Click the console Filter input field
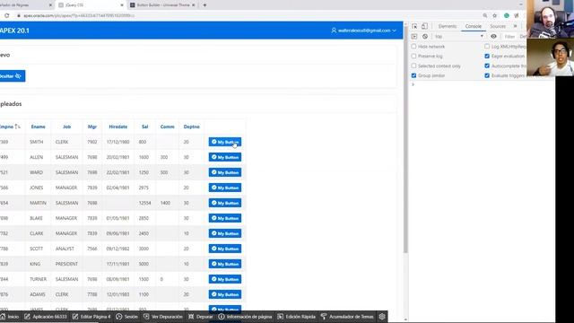 point(509,37)
